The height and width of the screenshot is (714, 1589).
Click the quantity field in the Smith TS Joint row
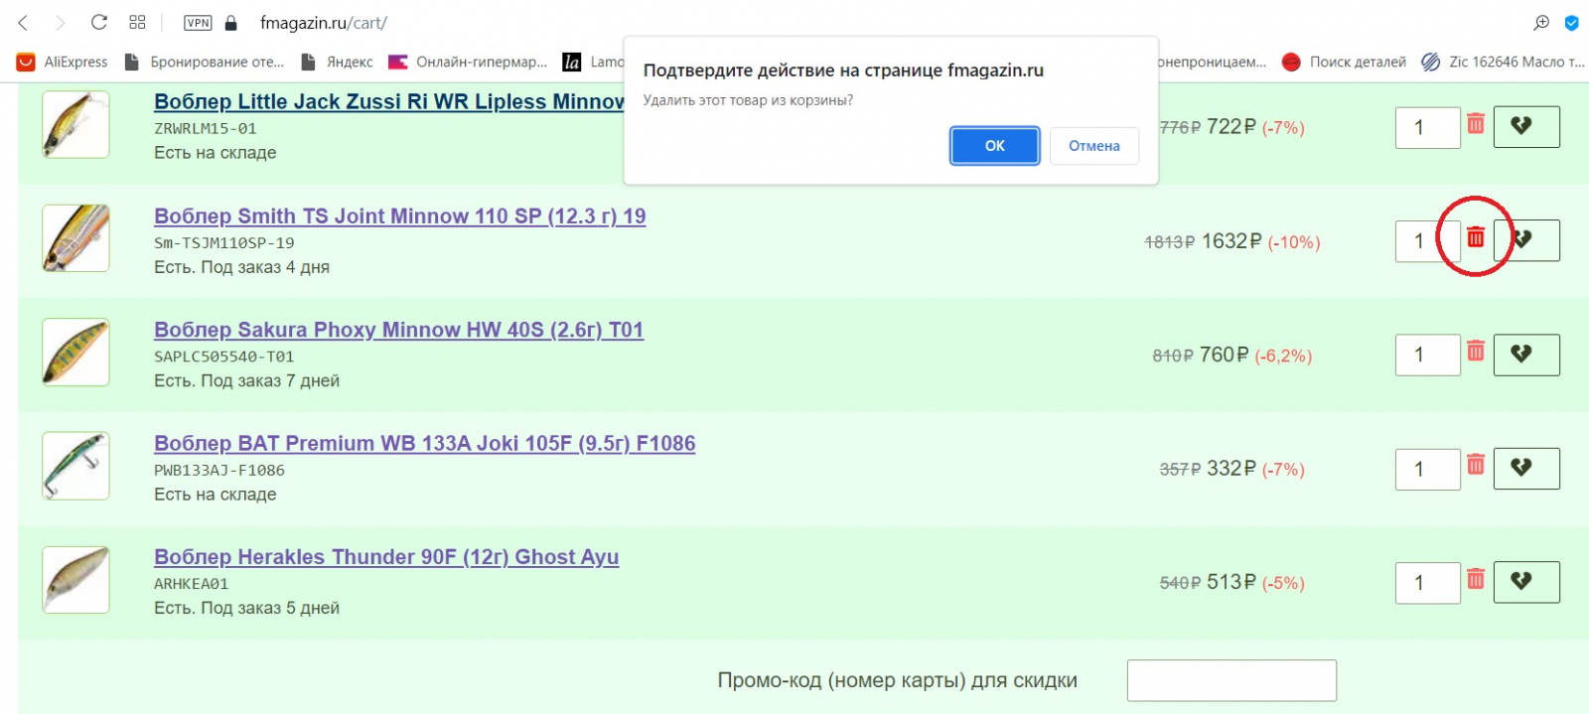click(1427, 241)
